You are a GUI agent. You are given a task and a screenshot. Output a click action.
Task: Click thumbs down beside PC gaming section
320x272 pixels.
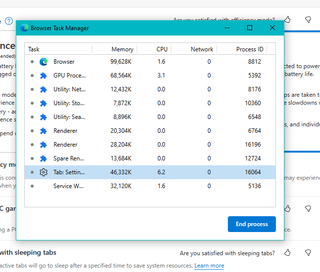coord(308,208)
